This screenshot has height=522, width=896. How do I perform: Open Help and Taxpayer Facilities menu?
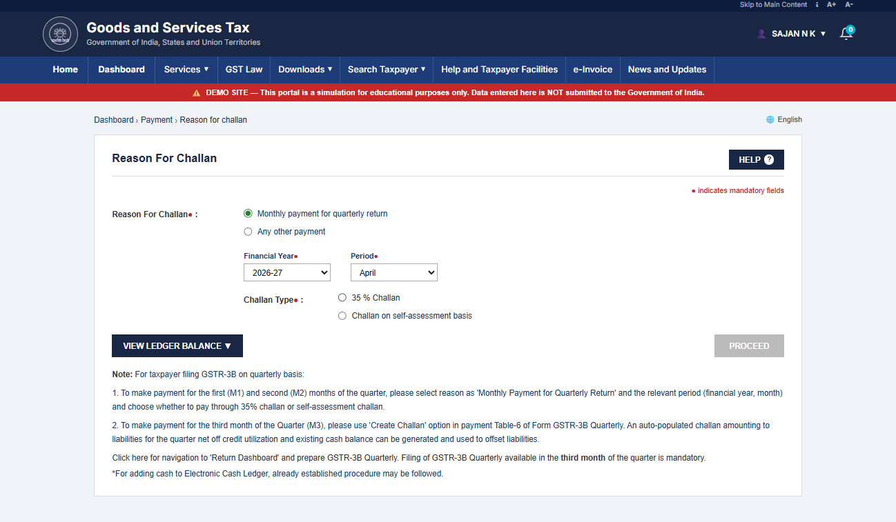[500, 70]
